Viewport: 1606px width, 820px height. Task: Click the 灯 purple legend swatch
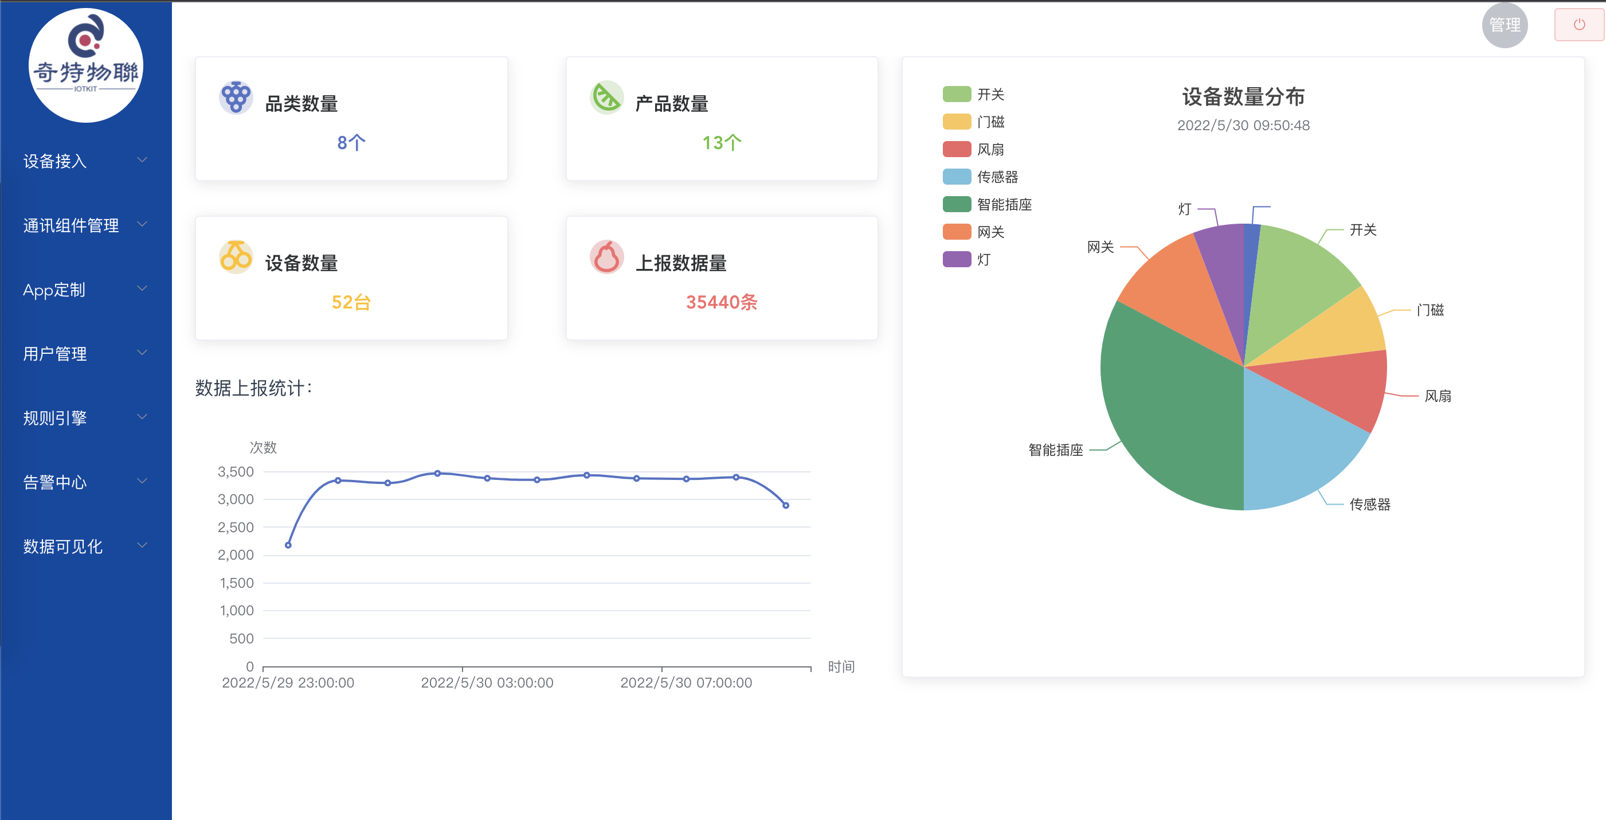[957, 259]
